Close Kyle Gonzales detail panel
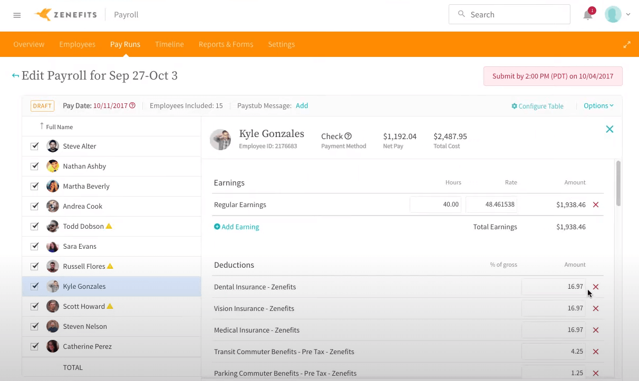This screenshot has width=639, height=381. click(x=609, y=129)
